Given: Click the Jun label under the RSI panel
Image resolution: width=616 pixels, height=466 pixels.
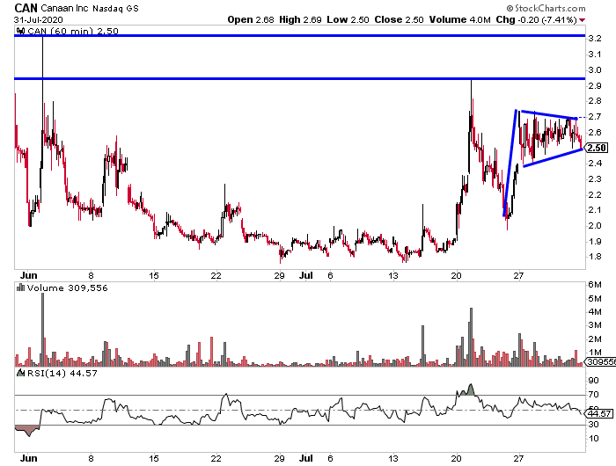Looking at the screenshot, I should 29,458.
